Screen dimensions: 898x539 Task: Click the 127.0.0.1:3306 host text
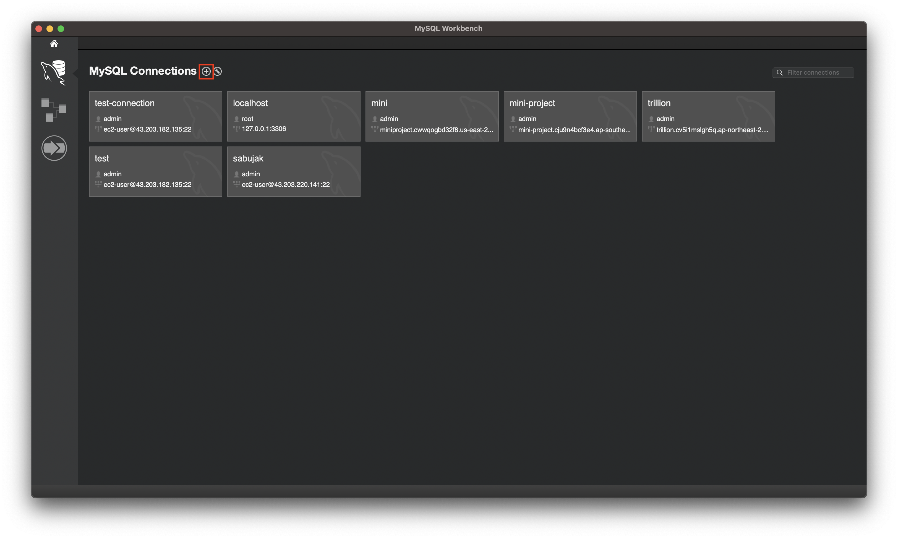tap(264, 129)
